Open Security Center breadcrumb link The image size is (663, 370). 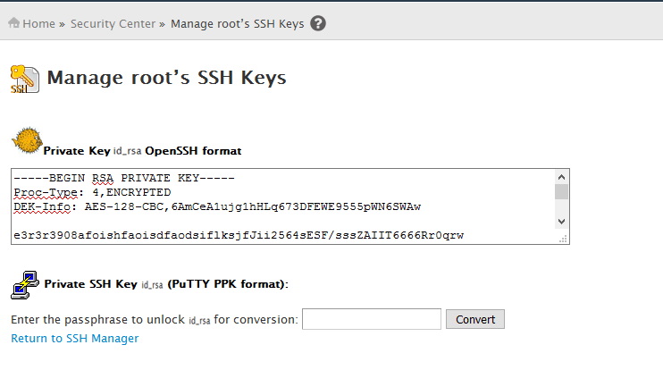113,23
